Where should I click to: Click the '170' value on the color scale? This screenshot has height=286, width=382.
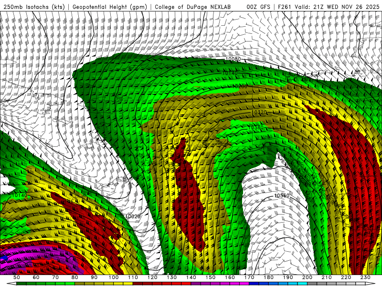click(x=249, y=277)
